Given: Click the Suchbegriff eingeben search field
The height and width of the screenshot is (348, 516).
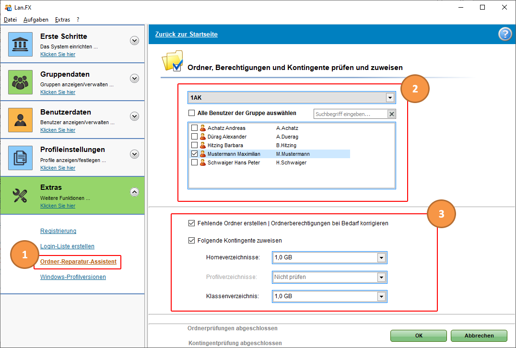Looking at the screenshot, I should (350, 114).
